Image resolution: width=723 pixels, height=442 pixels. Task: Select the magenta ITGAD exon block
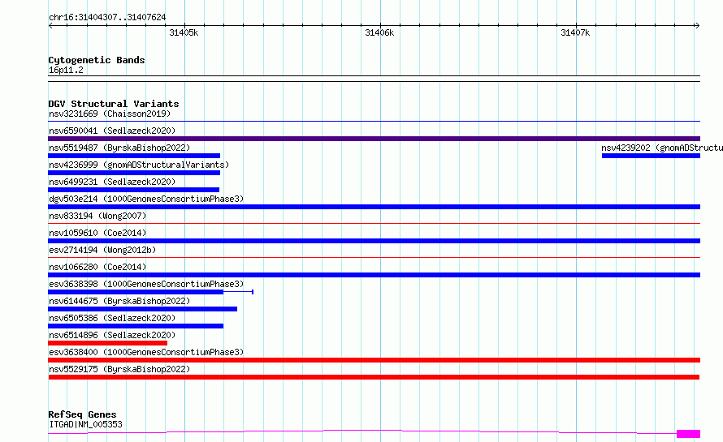point(688,434)
